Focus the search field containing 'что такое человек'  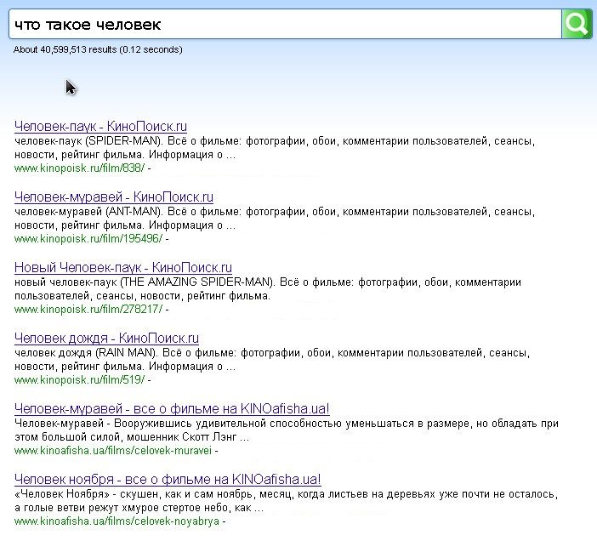285,24
